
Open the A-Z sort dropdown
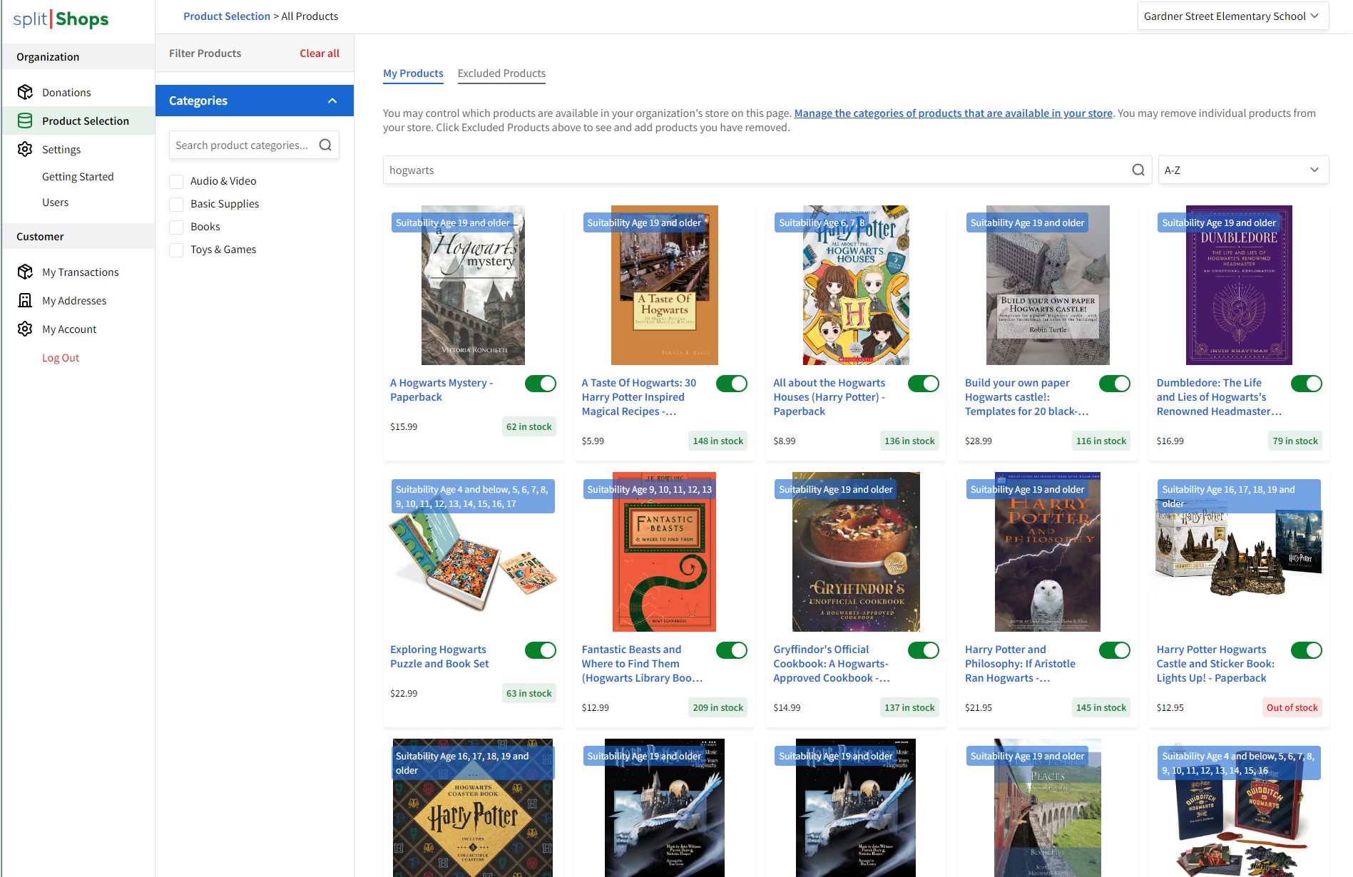point(1243,170)
